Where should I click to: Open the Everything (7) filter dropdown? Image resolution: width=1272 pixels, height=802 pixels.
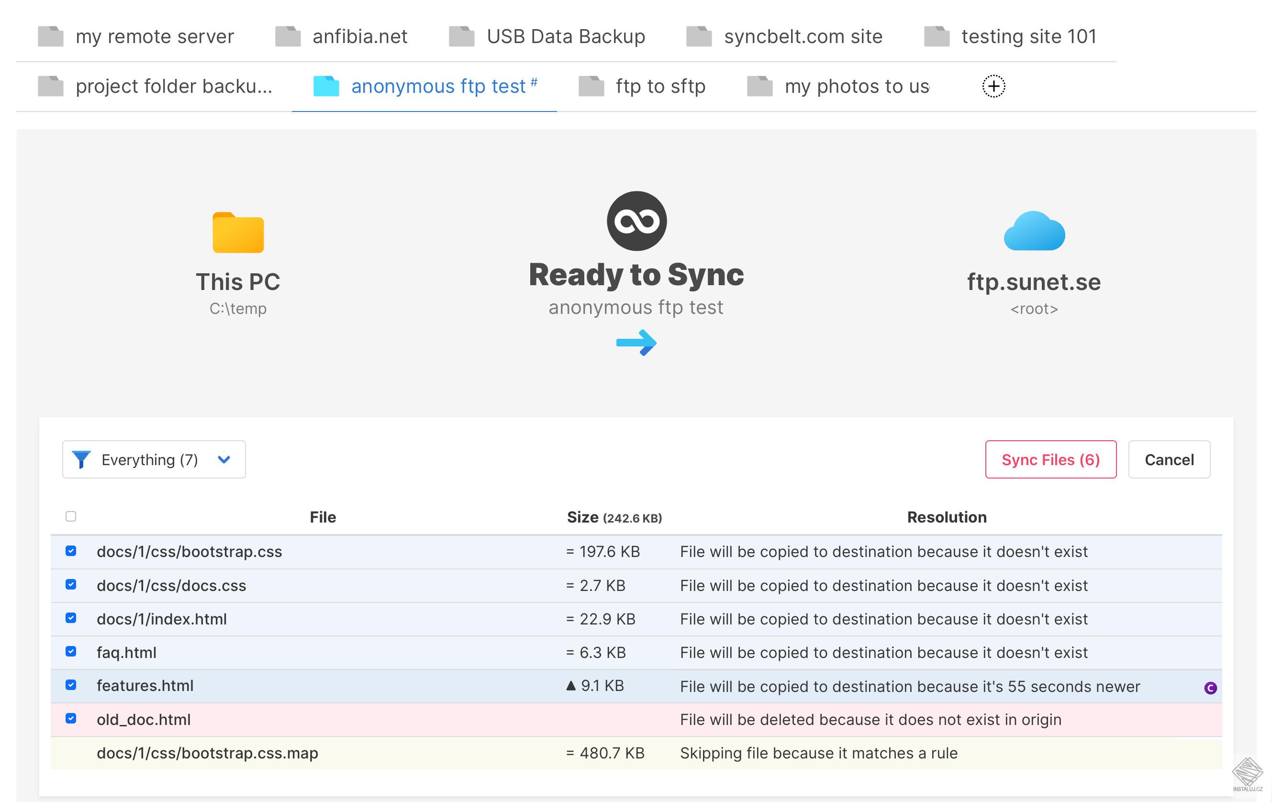(x=149, y=460)
